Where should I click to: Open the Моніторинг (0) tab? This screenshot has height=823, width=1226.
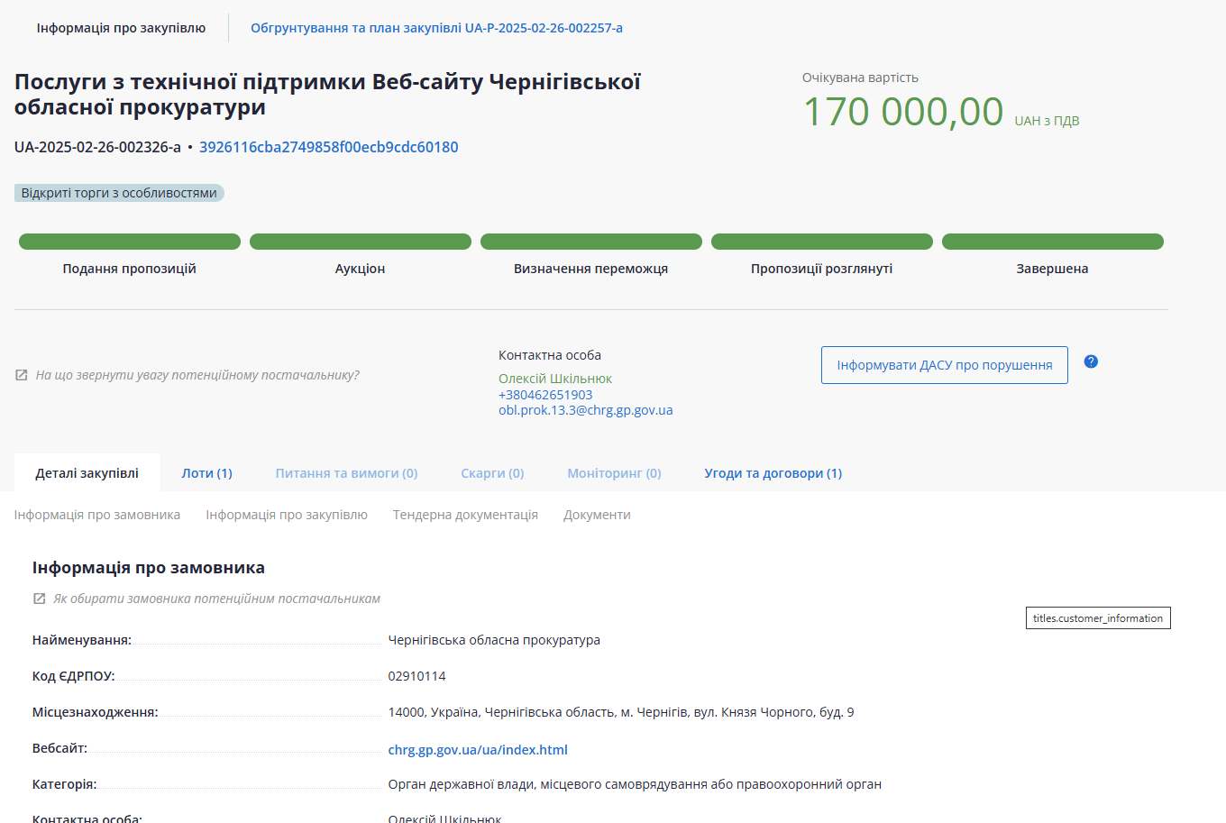(x=614, y=473)
